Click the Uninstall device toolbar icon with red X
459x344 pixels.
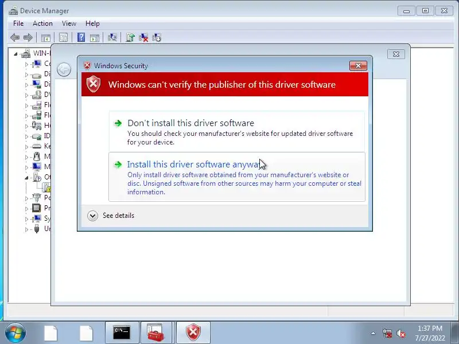point(143,37)
